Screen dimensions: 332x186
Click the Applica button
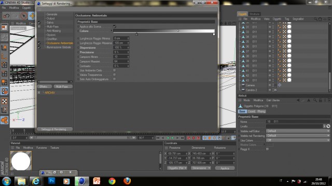pos(225,168)
